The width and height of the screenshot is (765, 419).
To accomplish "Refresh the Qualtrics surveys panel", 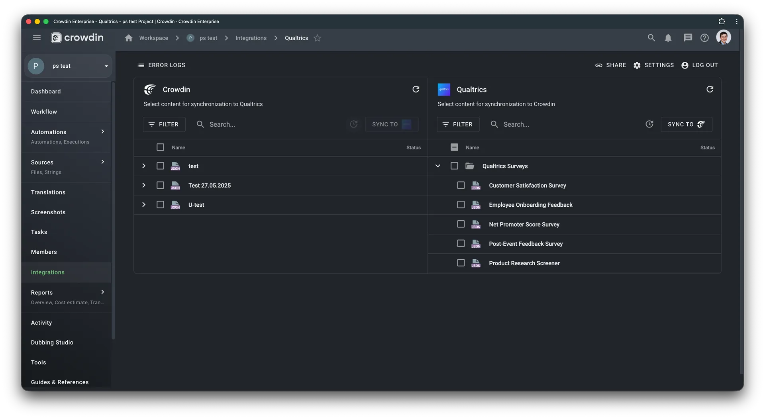I will click(710, 89).
